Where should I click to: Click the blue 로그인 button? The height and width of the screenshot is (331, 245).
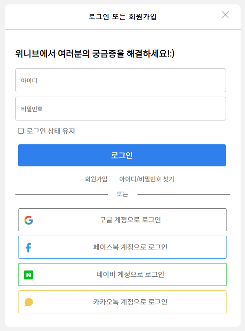(x=122, y=155)
